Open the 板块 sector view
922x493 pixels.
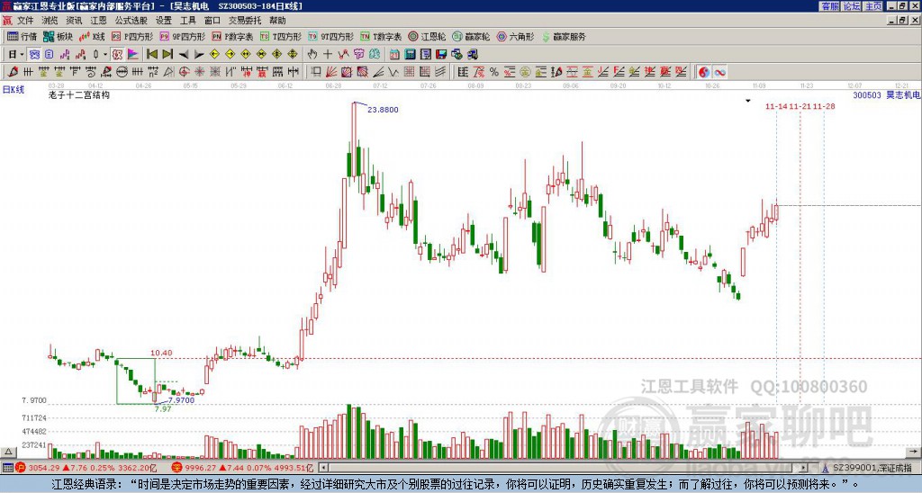58,36
